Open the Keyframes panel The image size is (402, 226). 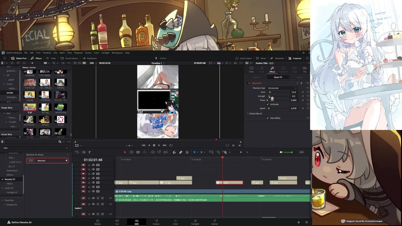coord(90,58)
